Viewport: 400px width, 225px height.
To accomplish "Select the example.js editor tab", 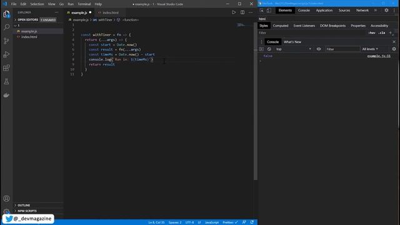I will coord(79,12).
